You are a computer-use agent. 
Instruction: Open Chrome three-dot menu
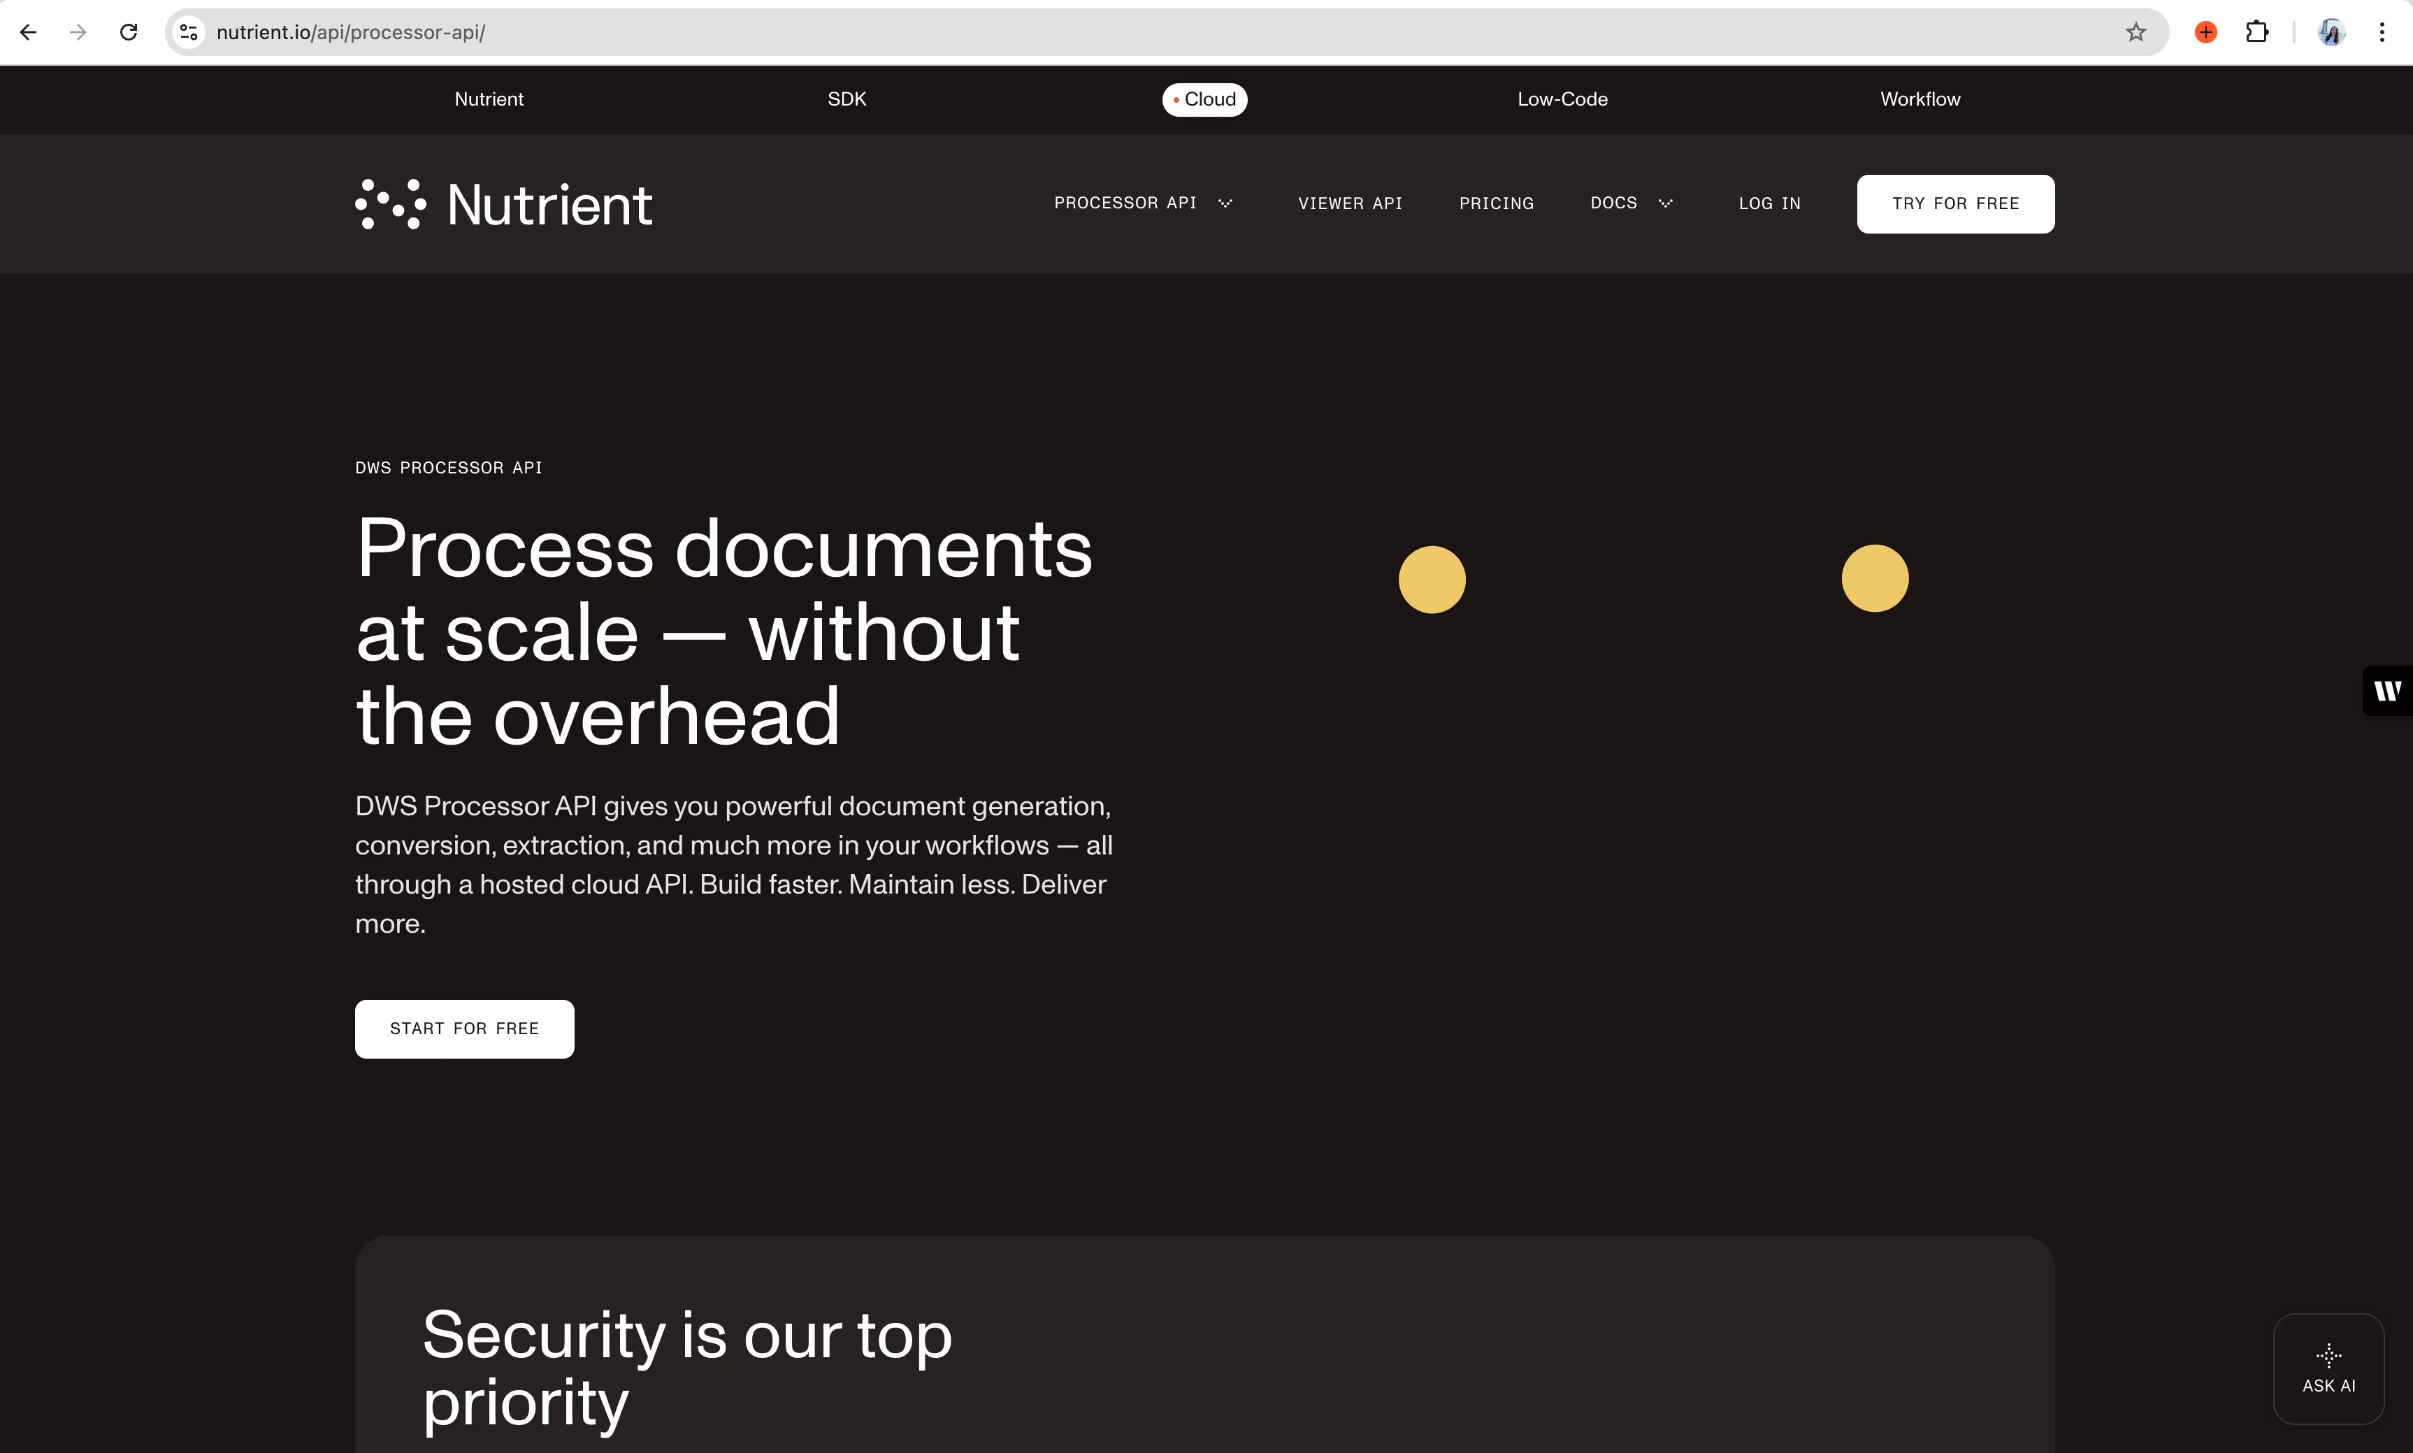(2382, 32)
